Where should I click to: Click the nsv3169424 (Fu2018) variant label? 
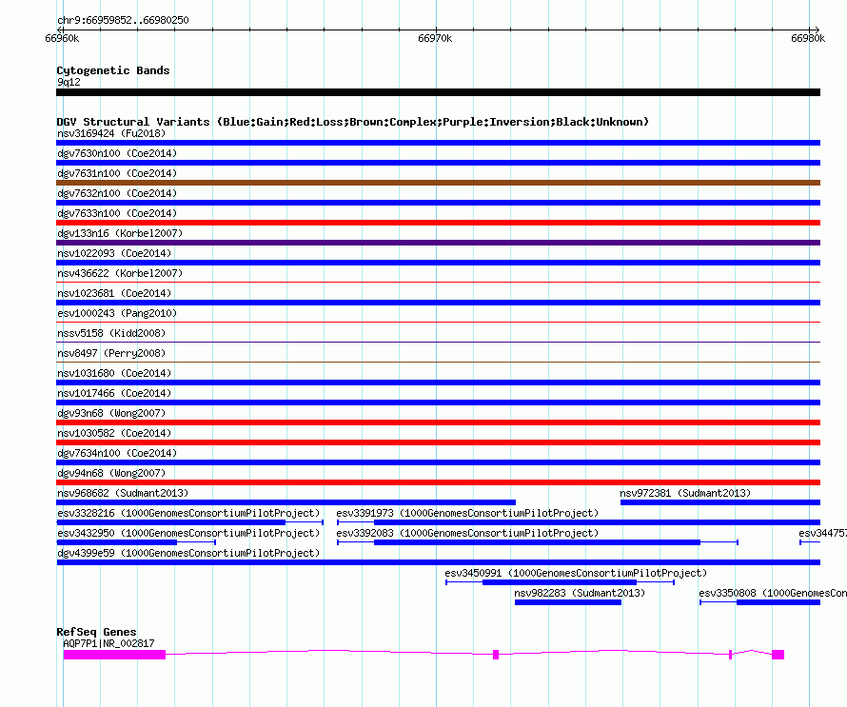111,133
